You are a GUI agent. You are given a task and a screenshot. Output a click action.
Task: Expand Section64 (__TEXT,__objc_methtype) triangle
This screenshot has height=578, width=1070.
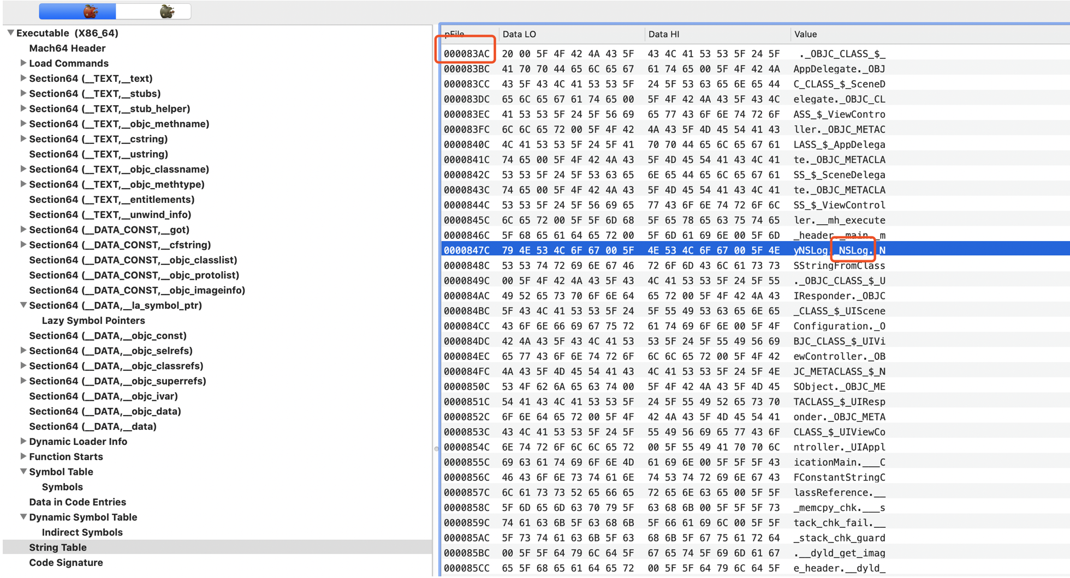(23, 184)
